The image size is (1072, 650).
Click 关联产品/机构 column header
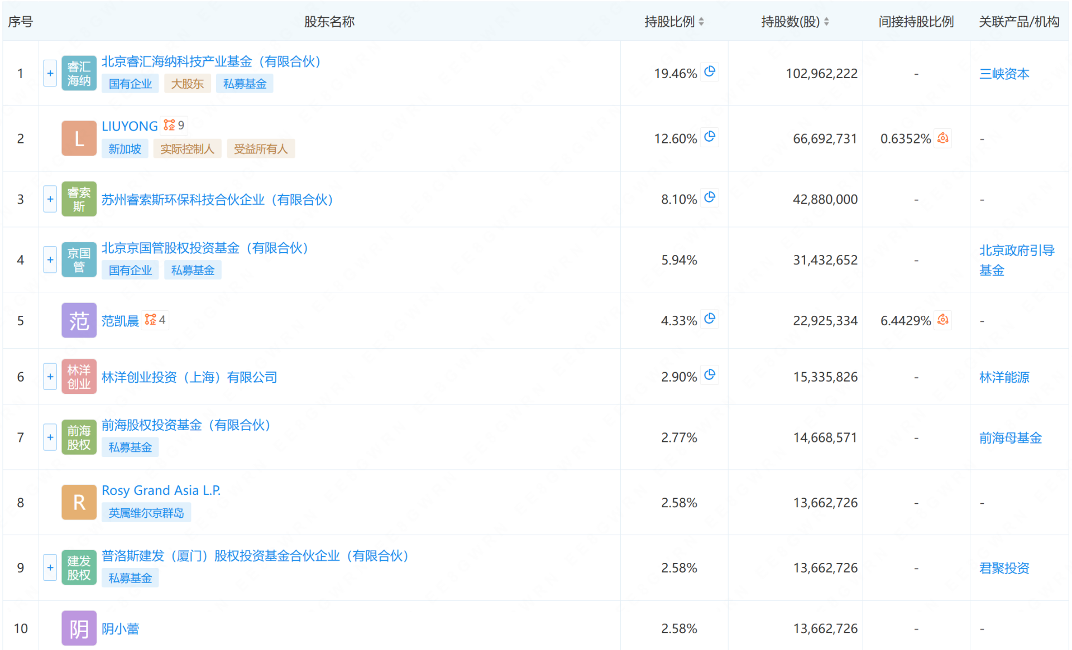coord(1019,22)
